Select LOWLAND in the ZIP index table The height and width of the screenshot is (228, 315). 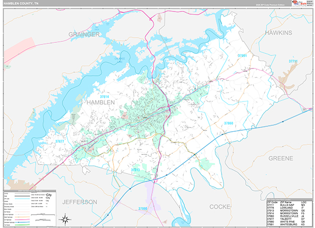(x=287, y=208)
